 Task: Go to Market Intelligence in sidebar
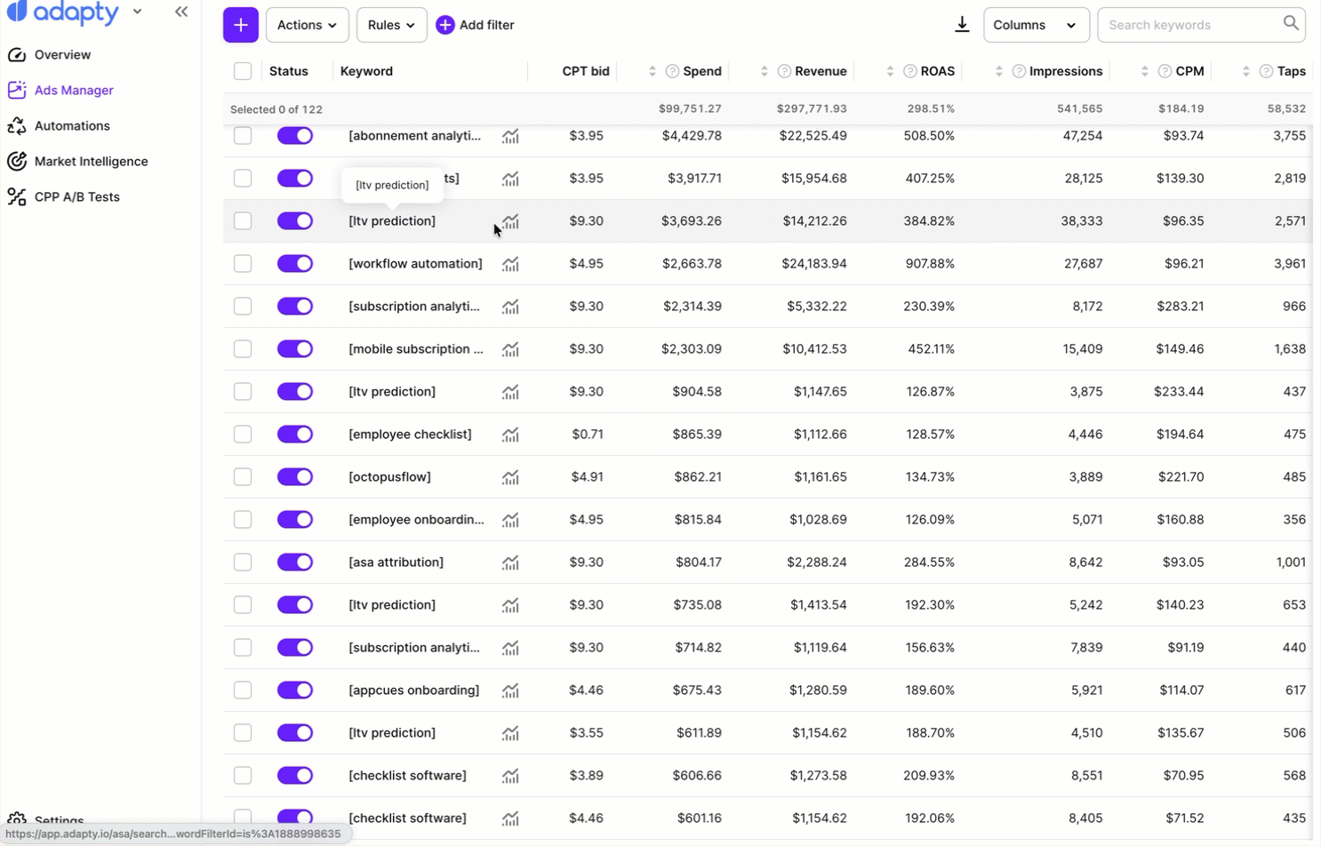[91, 162]
